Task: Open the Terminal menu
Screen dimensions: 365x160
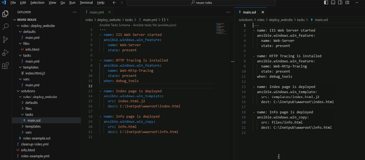Action: pyautogui.click(x=86, y=3)
